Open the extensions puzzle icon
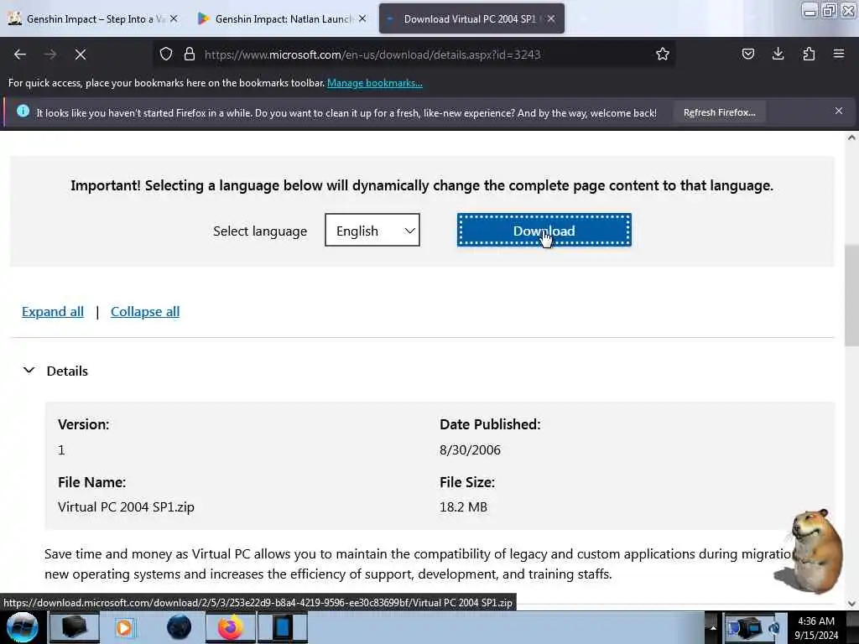 (x=809, y=54)
